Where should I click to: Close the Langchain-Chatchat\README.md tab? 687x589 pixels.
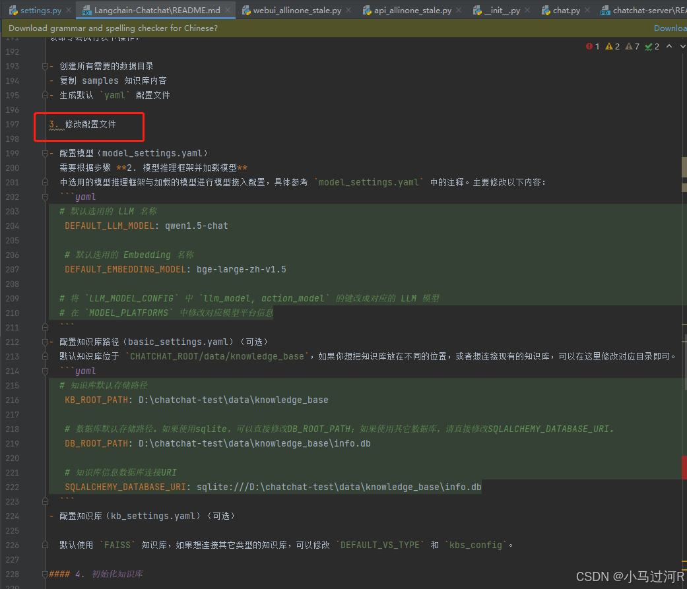[228, 10]
